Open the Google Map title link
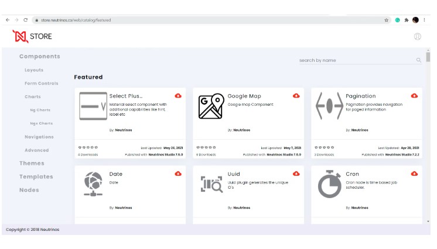 pyautogui.click(x=244, y=96)
